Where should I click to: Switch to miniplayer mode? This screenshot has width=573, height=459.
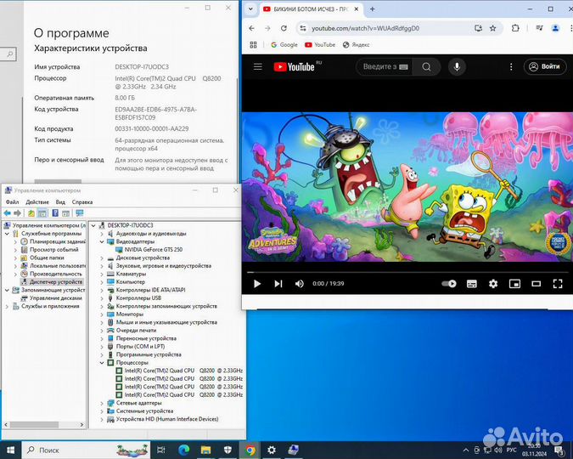point(515,284)
